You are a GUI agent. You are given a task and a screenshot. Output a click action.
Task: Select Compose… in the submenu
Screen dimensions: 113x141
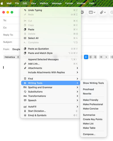[94, 134]
